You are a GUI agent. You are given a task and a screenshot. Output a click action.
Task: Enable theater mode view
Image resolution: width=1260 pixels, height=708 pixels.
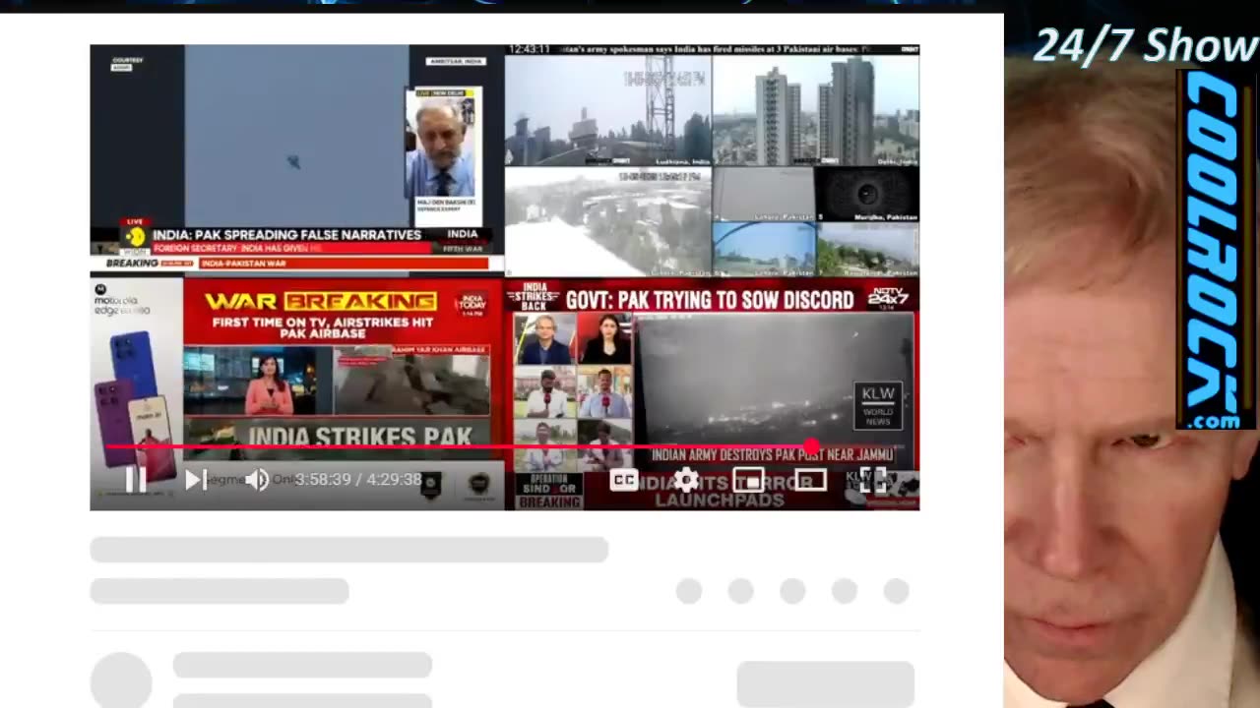[810, 480]
